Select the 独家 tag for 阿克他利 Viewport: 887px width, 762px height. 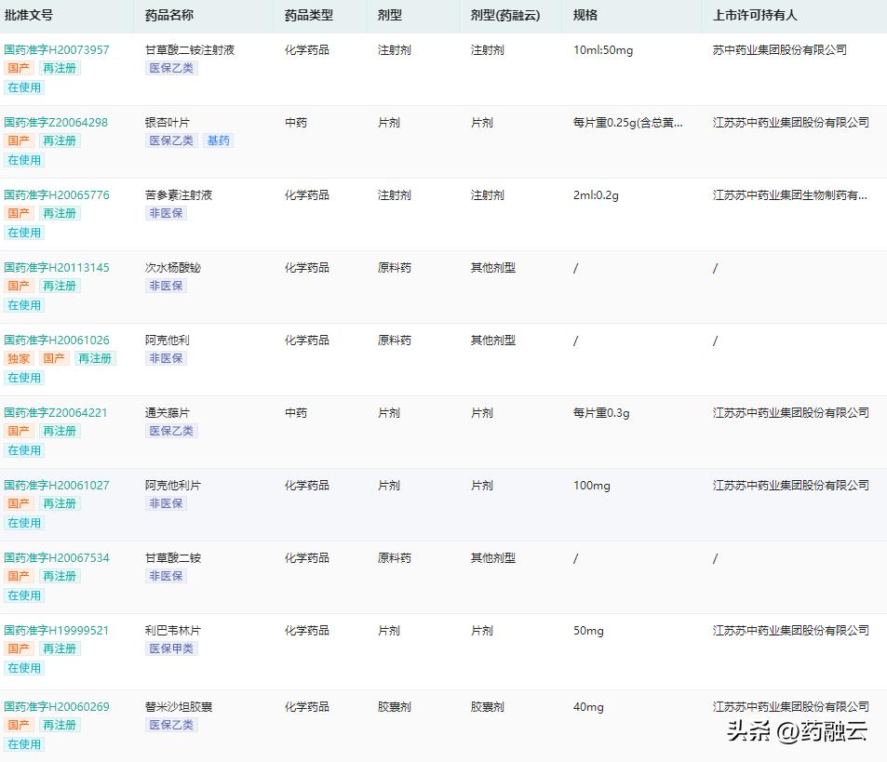pos(18,358)
